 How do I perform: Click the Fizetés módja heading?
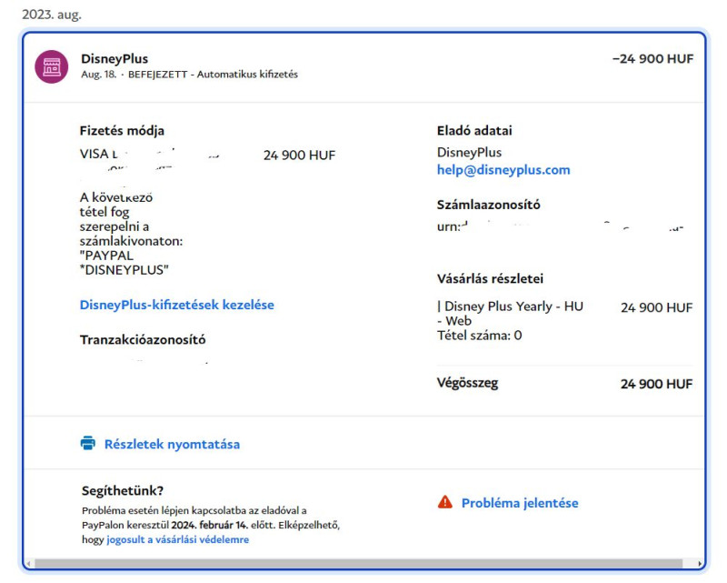[x=122, y=130]
